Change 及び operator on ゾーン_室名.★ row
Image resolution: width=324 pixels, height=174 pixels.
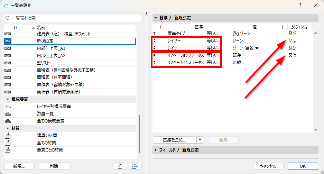(292, 48)
